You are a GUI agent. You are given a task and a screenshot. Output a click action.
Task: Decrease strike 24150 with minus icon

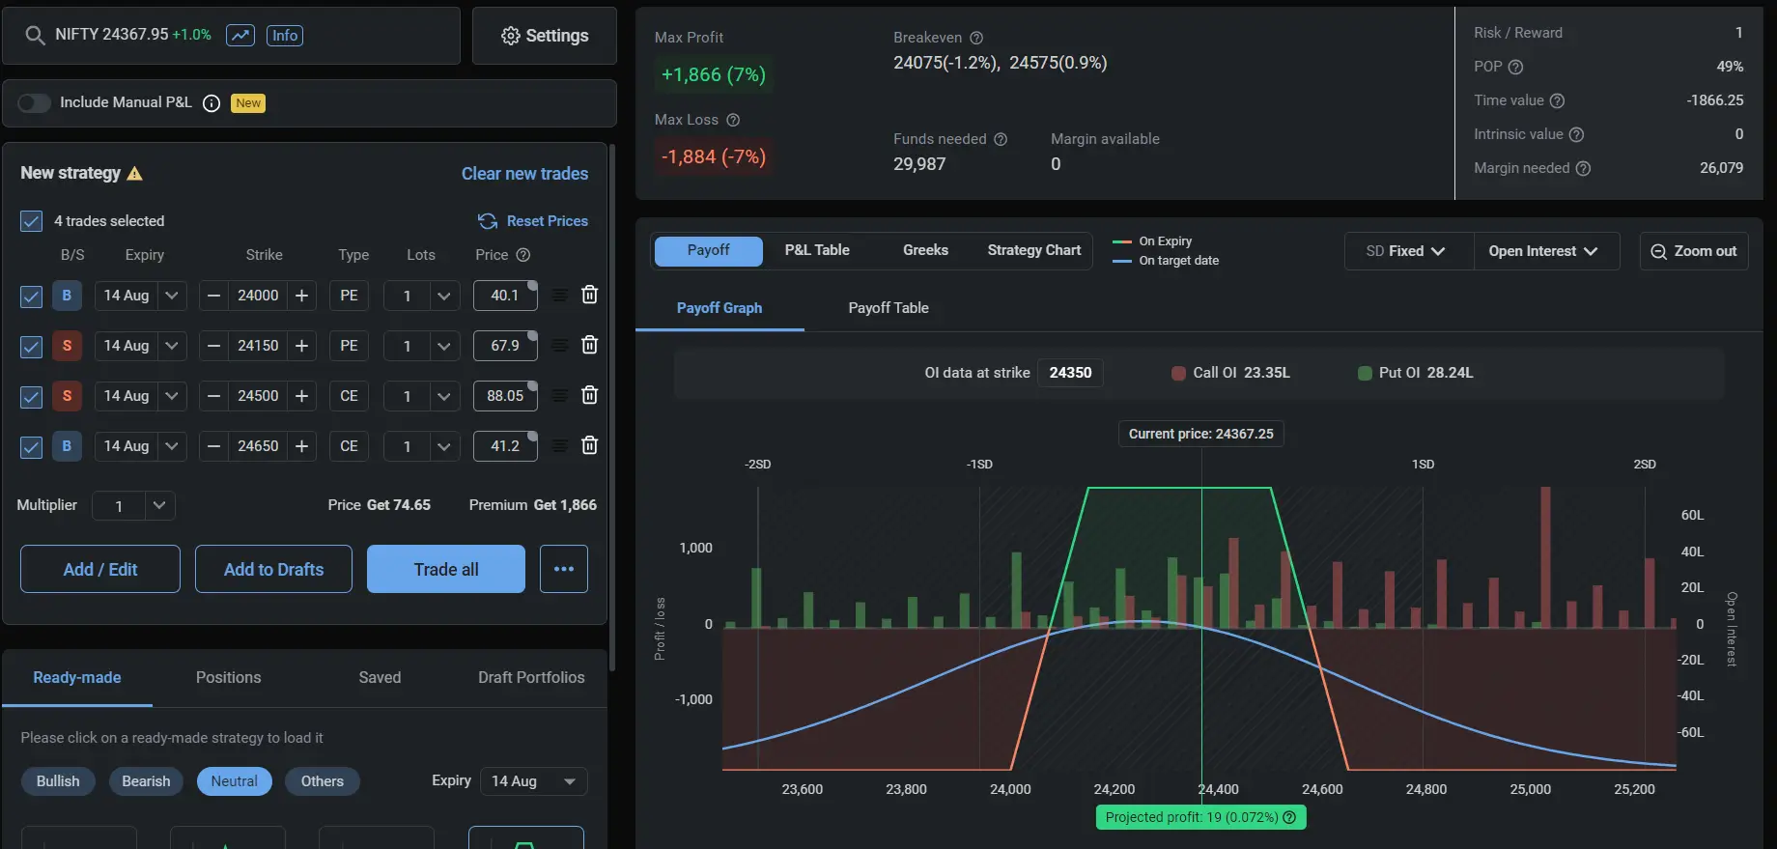click(214, 346)
